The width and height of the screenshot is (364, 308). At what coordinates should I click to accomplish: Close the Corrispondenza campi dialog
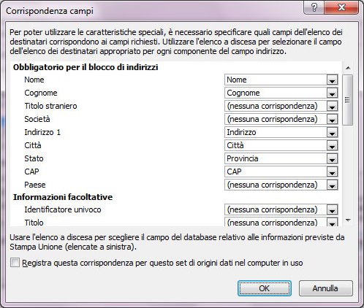341,8
